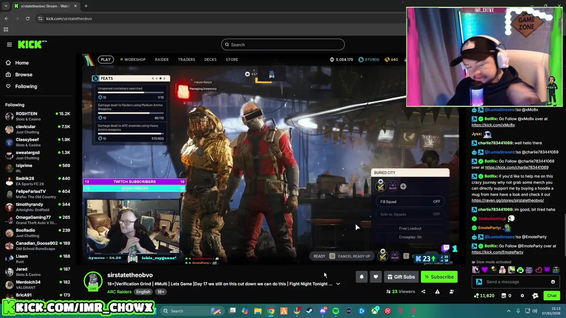Open OmegaGaming77 channel in Following list
The height and width of the screenshot is (318, 566).
pyautogui.click(x=38, y=220)
